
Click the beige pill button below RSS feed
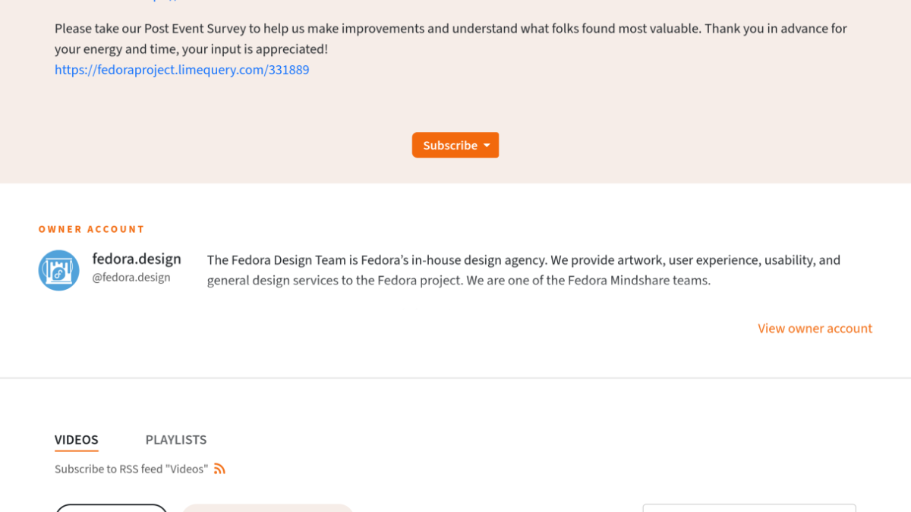267,508
